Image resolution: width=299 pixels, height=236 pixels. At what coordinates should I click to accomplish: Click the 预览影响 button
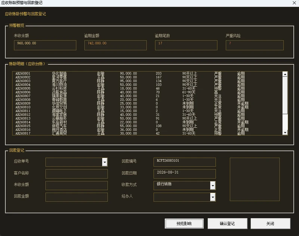tap(184, 224)
